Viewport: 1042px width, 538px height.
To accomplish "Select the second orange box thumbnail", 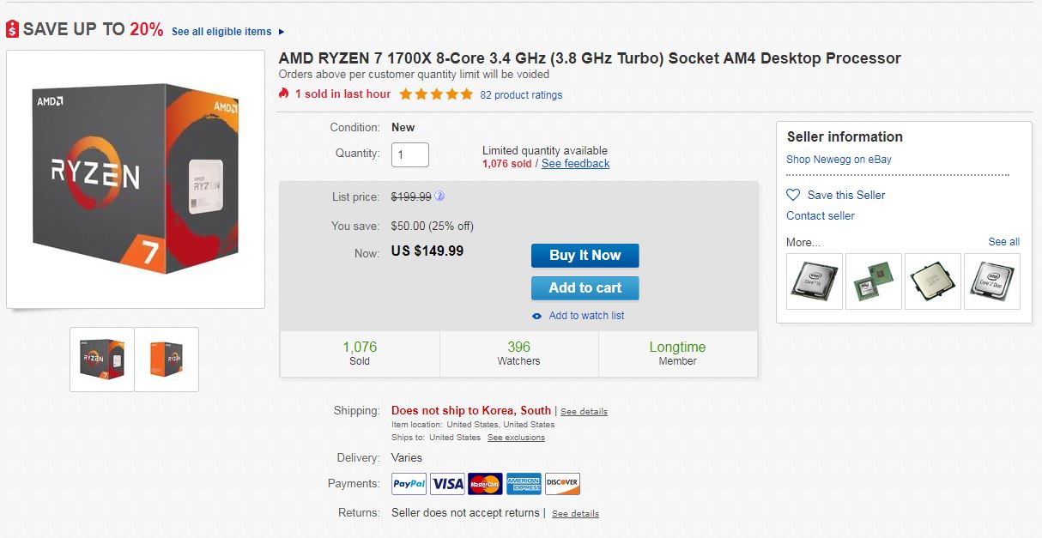I will (x=167, y=359).
